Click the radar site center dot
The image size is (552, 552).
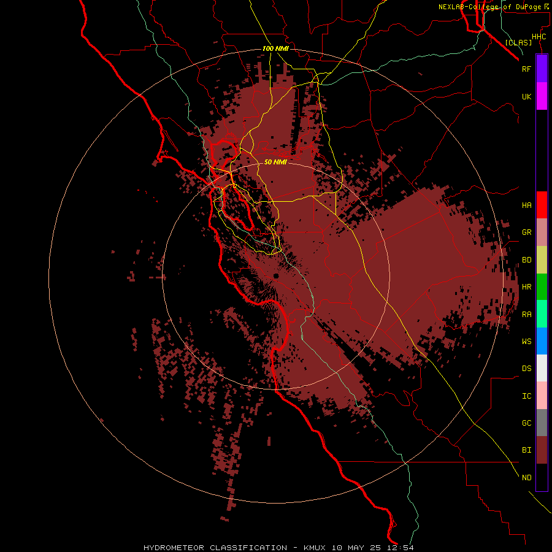pyautogui.click(x=276, y=275)
